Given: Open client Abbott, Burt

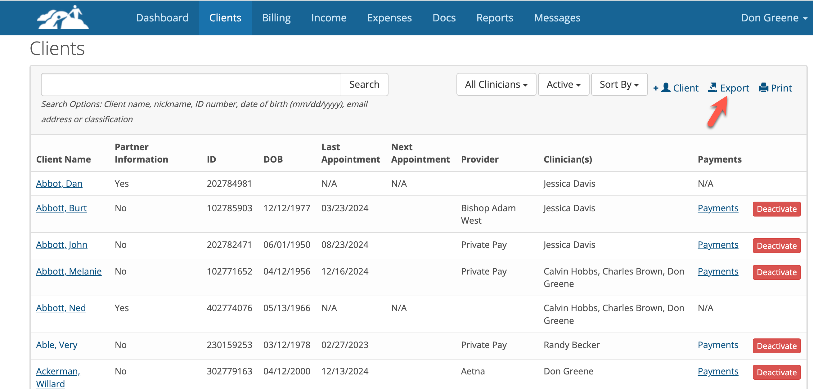Looking at the screenshot, I should (x=61, y=208).
